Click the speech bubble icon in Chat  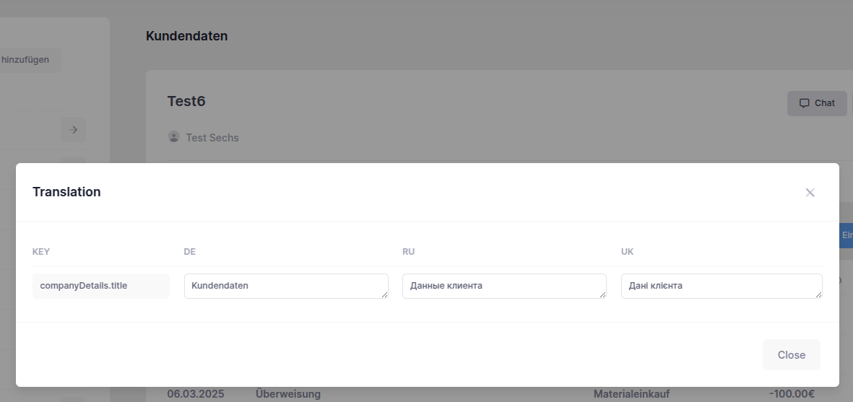click(804, 103)
